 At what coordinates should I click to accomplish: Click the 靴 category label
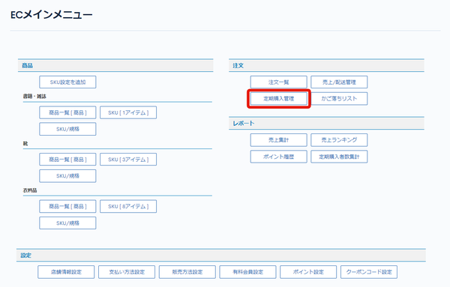pyautogui.click(x=25, y=143)
